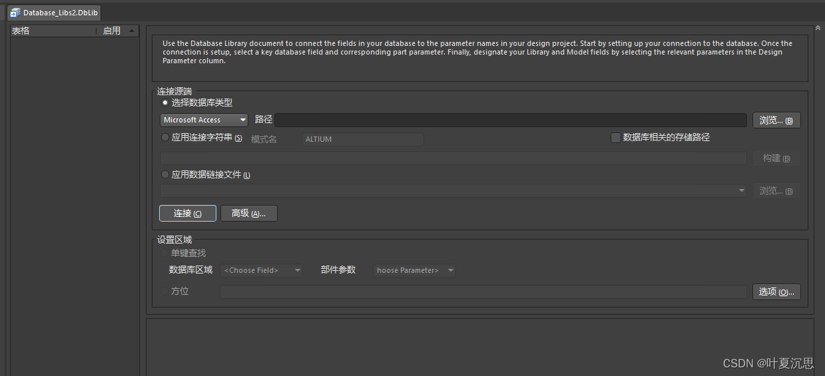Screen dimensions: 825x376
Task: Click the 选项 options button
Action: tap(776, 291)
